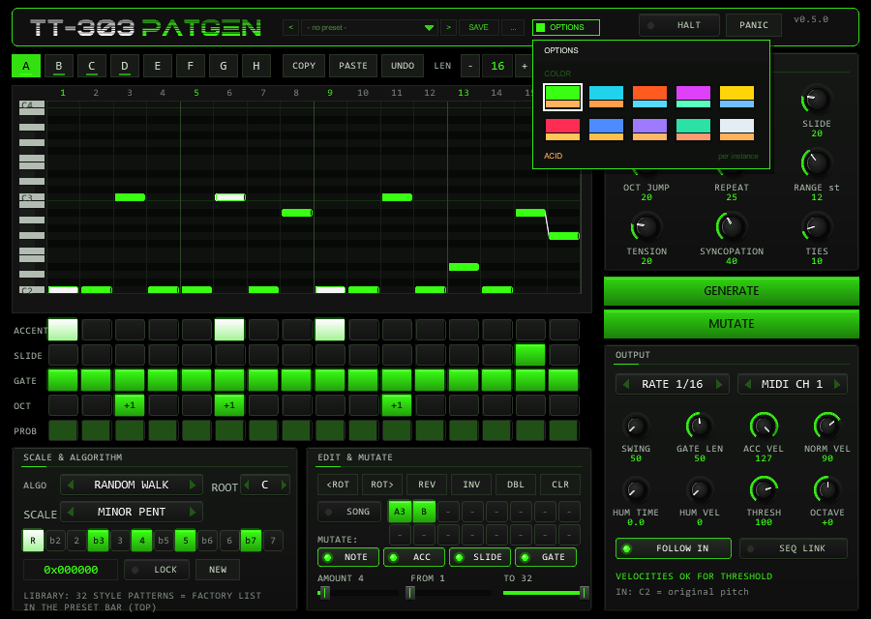This screenshot has width=871, height=619.
Task: Decrease pattern length with minus button
Action: click(470, 66)
